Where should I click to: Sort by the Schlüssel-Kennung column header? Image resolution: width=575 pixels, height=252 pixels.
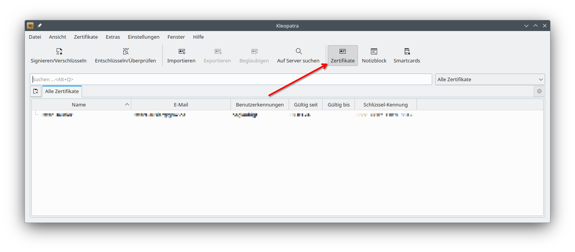coord(386,105)
